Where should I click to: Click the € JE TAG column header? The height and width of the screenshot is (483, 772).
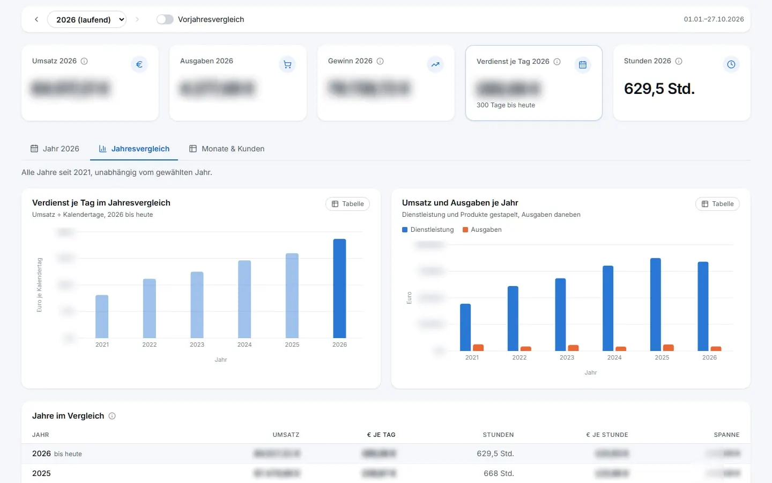381,435
